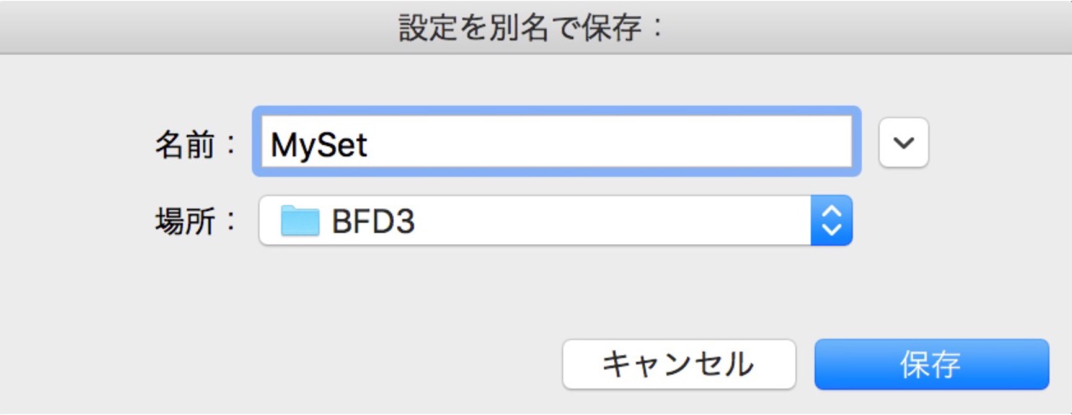The image size is (1072, 415).
Task: Open the 場所 location popup menu
Action: coord(556,220)
